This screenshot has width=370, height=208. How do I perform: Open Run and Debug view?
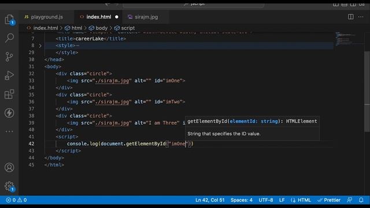point(9,76)
